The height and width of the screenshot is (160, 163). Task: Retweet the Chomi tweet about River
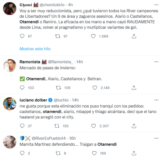pos(58,36)
